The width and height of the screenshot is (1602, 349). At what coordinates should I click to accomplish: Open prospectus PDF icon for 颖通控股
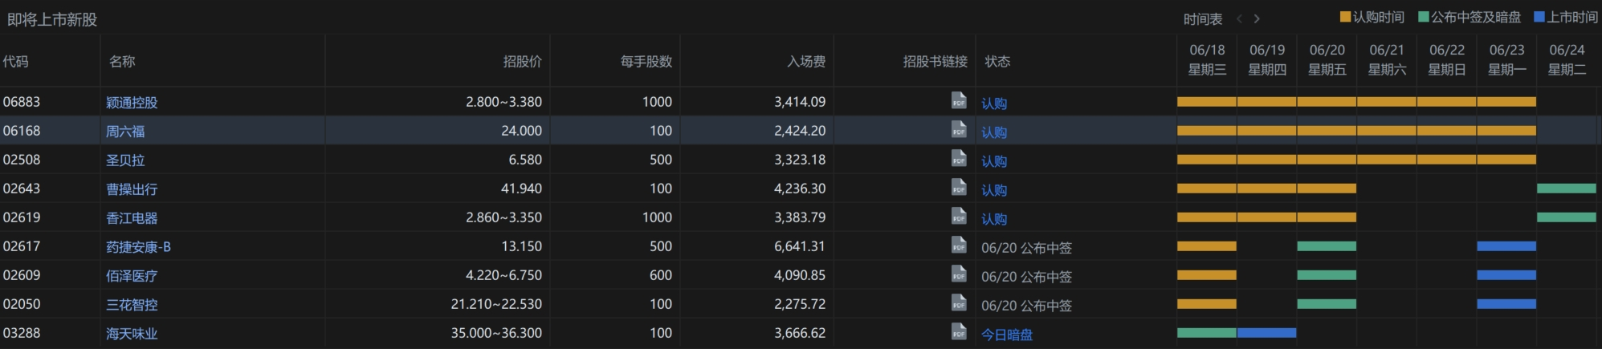pyautogui.click(x=958, y=101)
